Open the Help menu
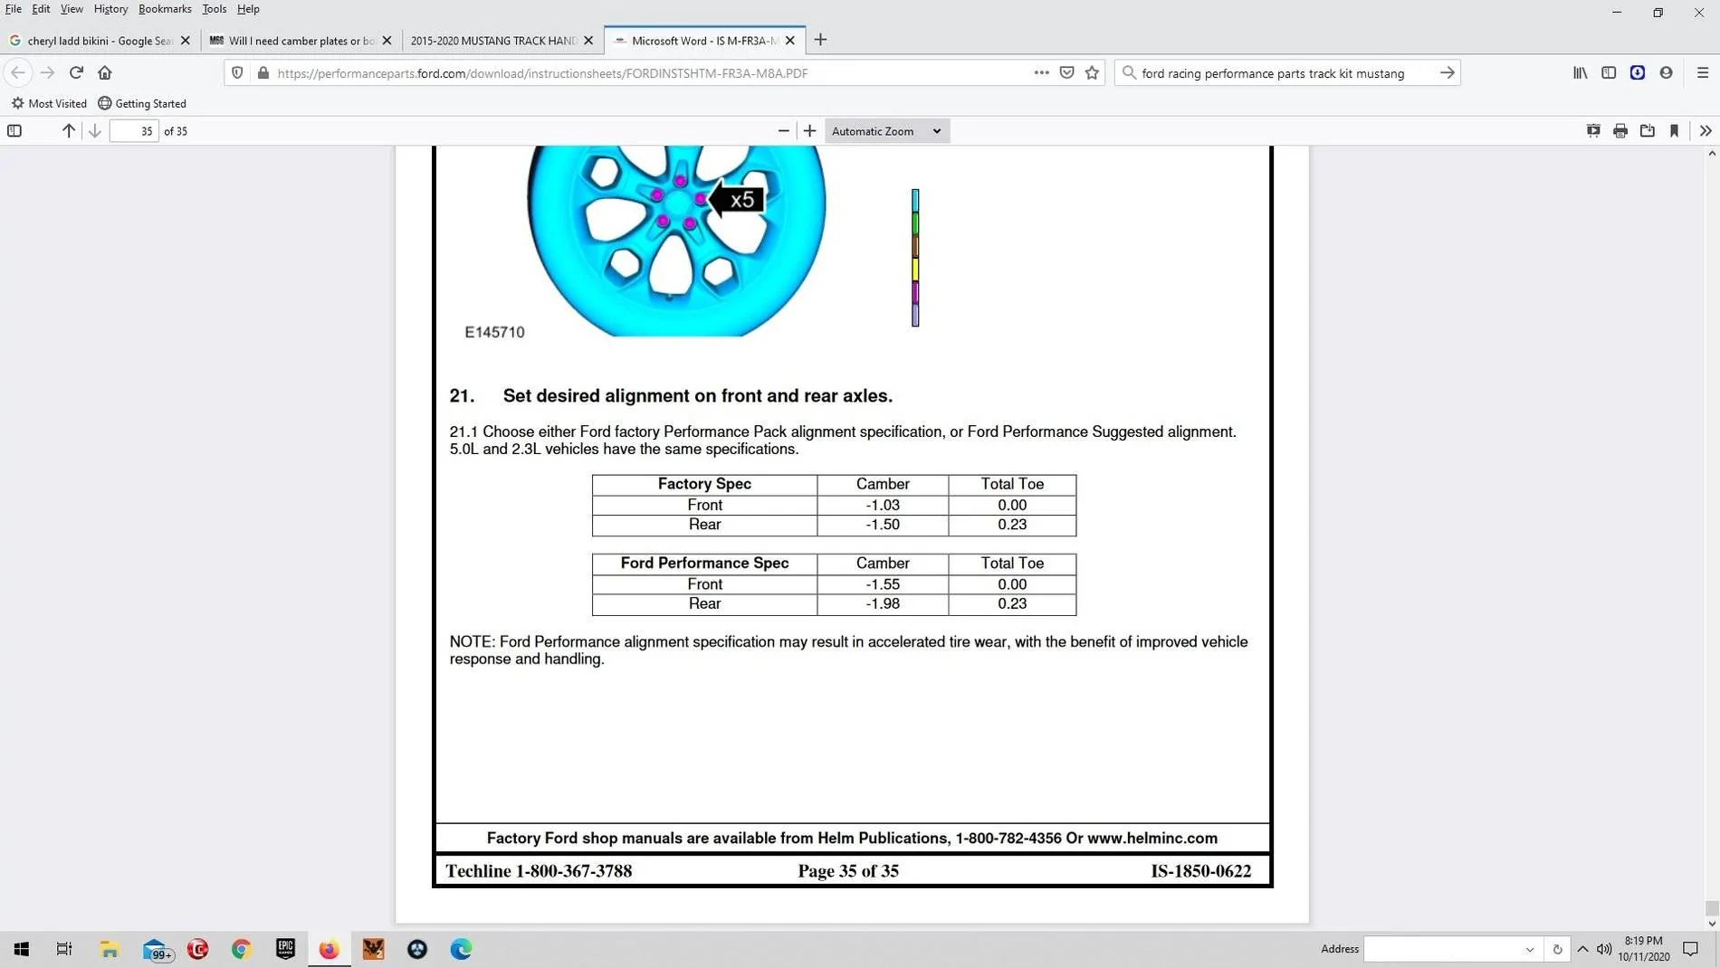The width and height of the screenshot is (1720, 967). pyautogui.click(x=248, y=9)
